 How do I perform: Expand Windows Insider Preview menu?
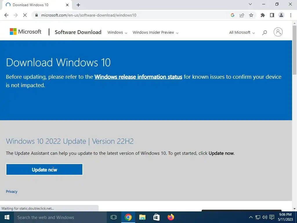(x=155, y=33)
